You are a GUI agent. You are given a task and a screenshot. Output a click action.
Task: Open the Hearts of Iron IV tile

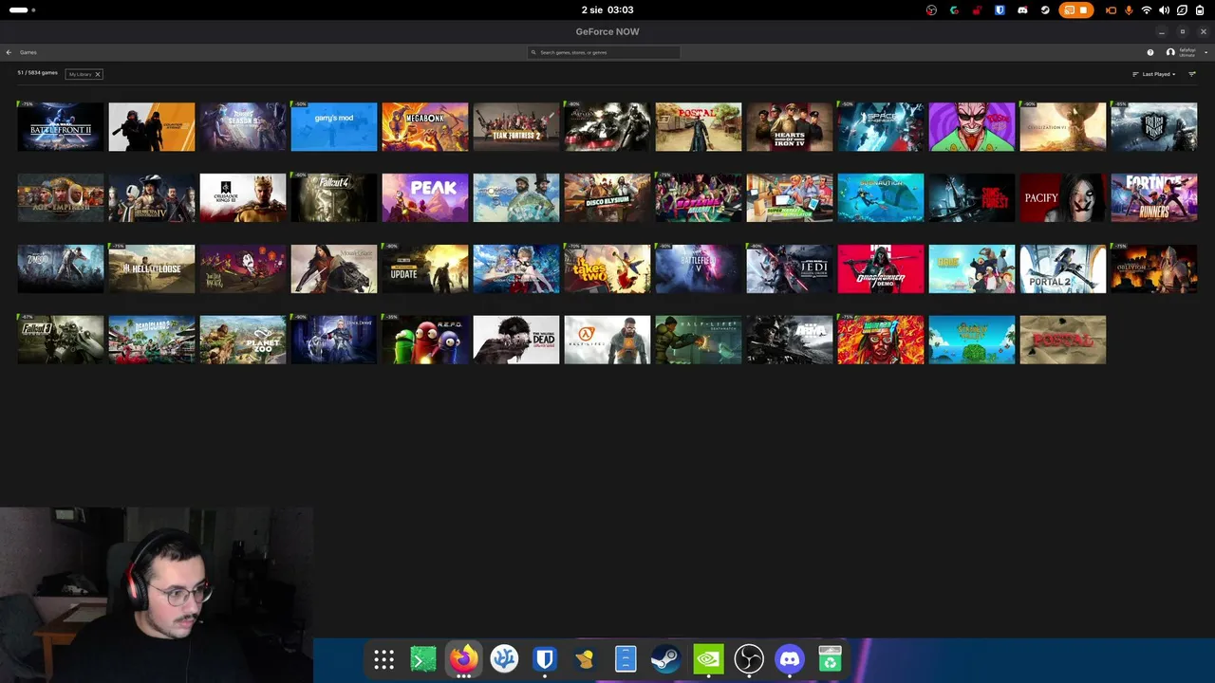click(x=790, y=127)
